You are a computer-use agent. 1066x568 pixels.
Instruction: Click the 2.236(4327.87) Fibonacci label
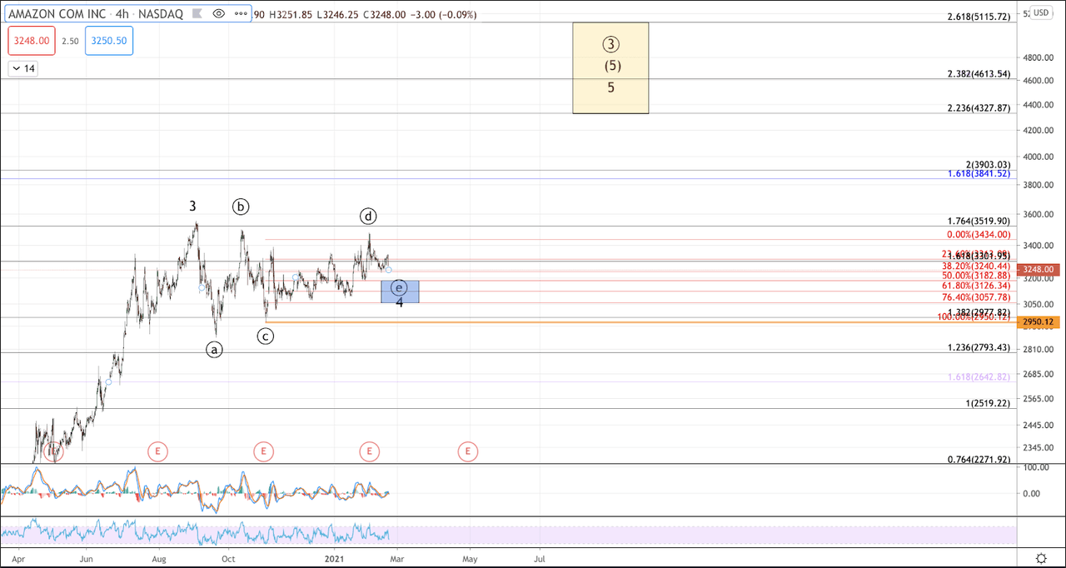978,108
